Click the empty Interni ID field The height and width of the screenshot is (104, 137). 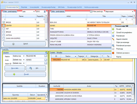tap(35, 63)
